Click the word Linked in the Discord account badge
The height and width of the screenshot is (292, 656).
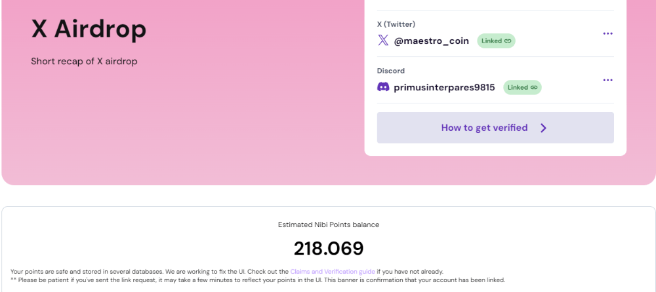click(x=518, y=87)
